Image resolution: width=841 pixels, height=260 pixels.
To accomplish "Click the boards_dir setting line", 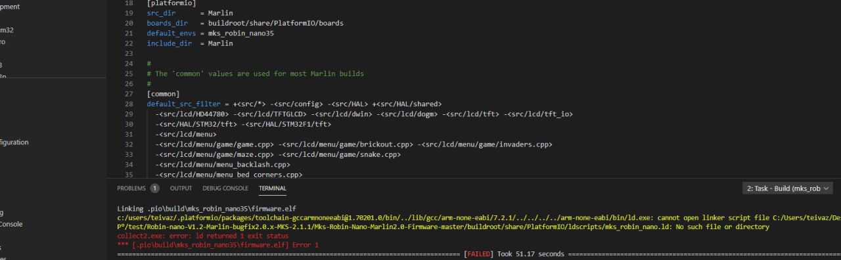I will [x=245, y=23].
